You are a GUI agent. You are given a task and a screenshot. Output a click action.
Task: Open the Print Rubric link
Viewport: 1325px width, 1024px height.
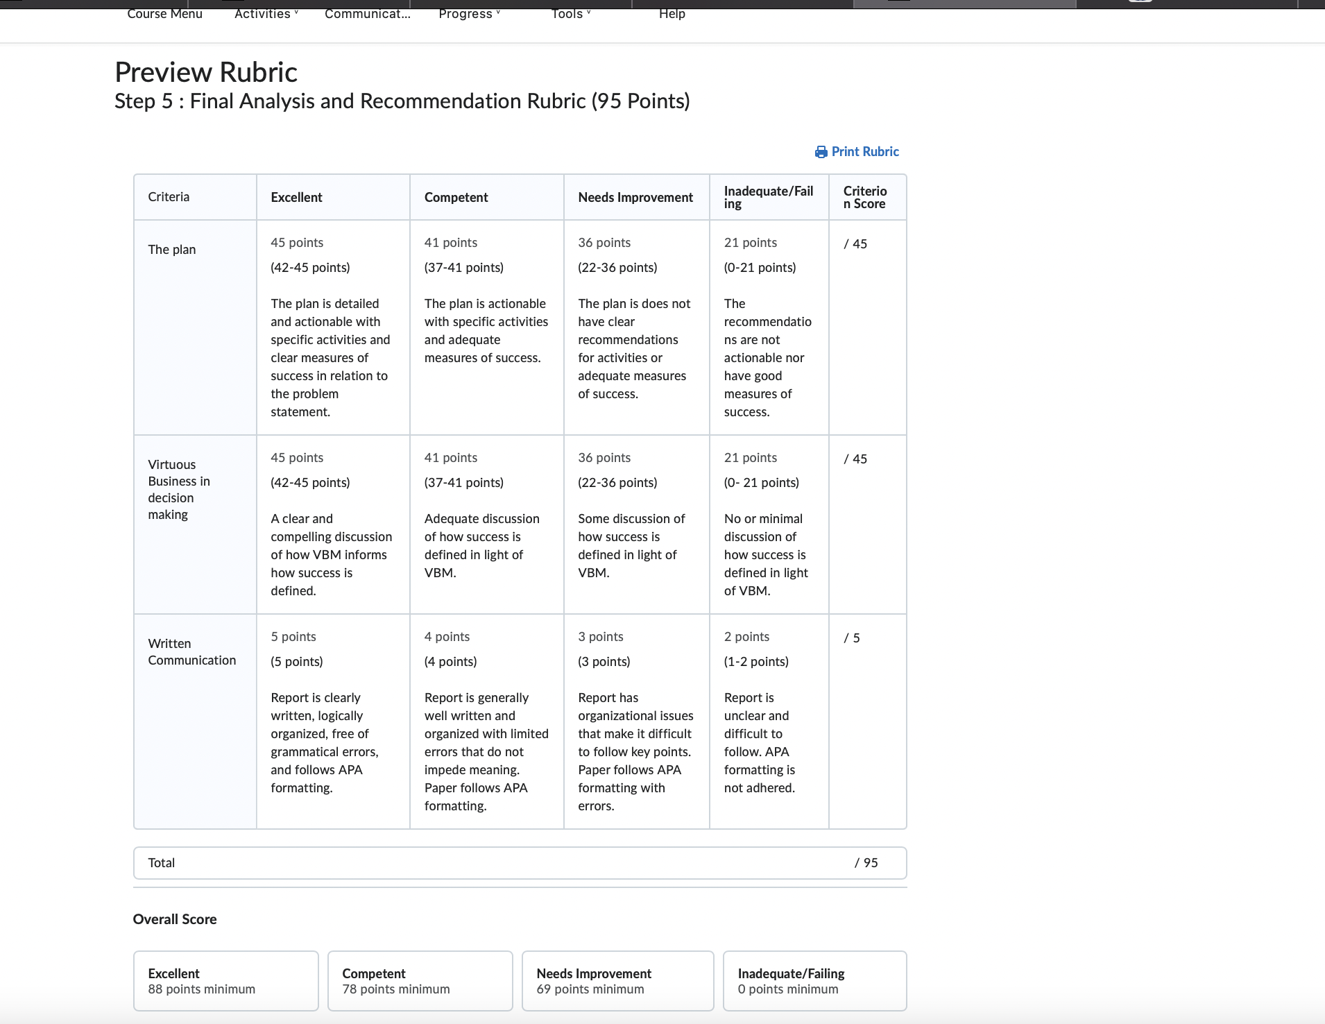pyautogui.click(x=857, y=152)
